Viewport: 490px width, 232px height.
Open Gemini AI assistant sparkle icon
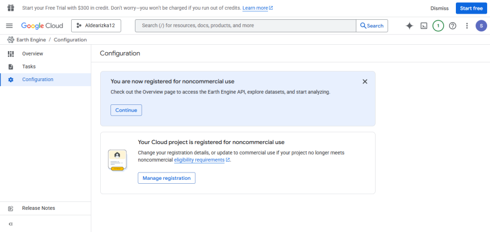point(409,26)
